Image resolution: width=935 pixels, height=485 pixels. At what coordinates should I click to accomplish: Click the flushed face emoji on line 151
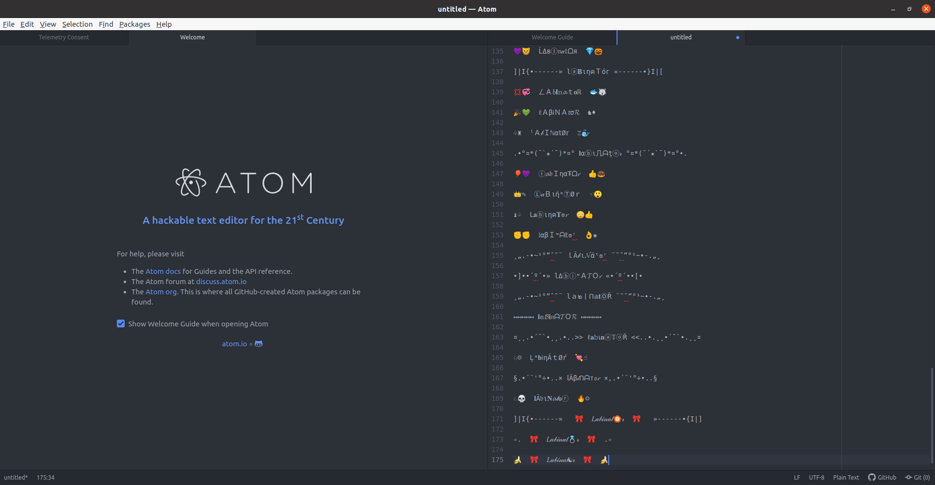580,215
